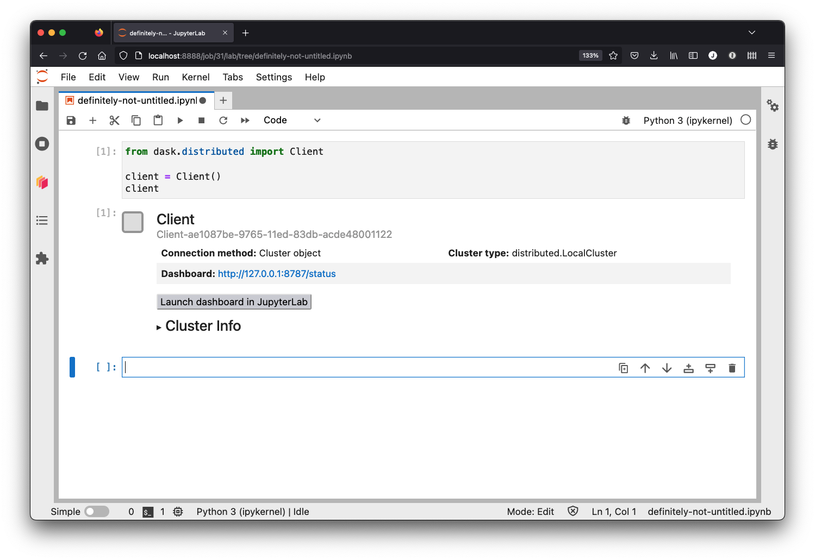This screenshot has width=815, height=560.
Task: Open a new launcher tab with plus
Action: (x=223, y=100)
